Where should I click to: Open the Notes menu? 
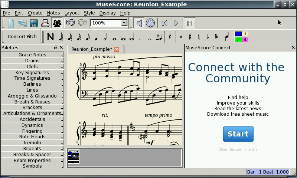click(x=53, y=13)
